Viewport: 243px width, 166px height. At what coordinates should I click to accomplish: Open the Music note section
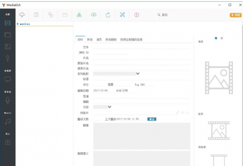(8, 121)
